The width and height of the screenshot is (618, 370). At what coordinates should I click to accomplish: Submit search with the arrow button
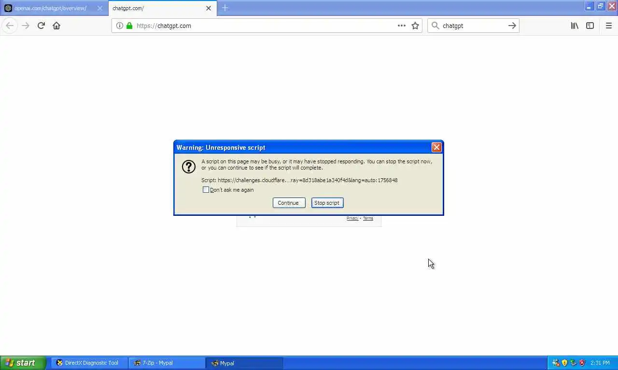[x=512, y=26]
